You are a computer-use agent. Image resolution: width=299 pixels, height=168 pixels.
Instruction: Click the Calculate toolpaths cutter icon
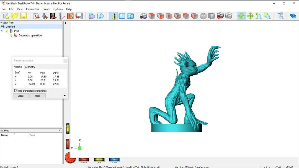point(62,16)
